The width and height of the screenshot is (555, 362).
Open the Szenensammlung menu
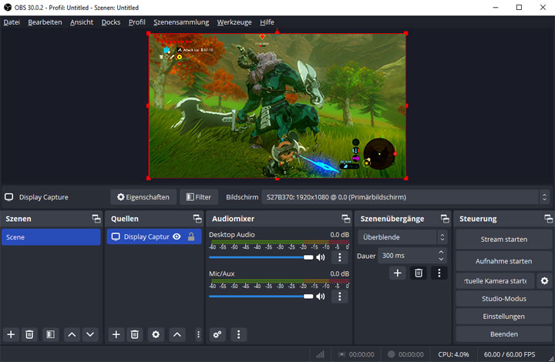(180, 22)
